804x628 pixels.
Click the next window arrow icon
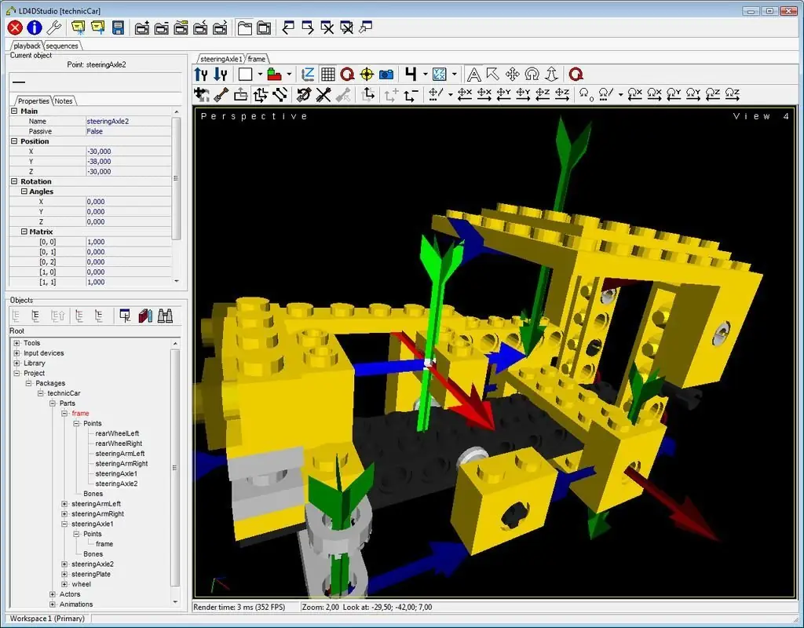click(308, 27)
